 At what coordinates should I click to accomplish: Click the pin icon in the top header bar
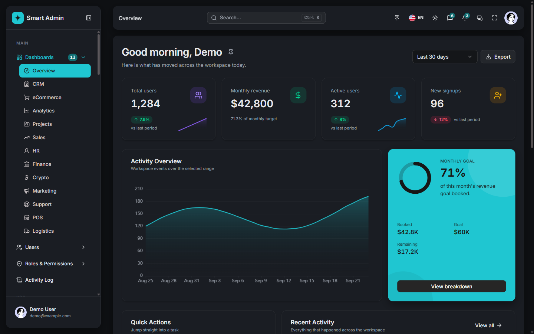pyautogui.click(x=397, y=18)
